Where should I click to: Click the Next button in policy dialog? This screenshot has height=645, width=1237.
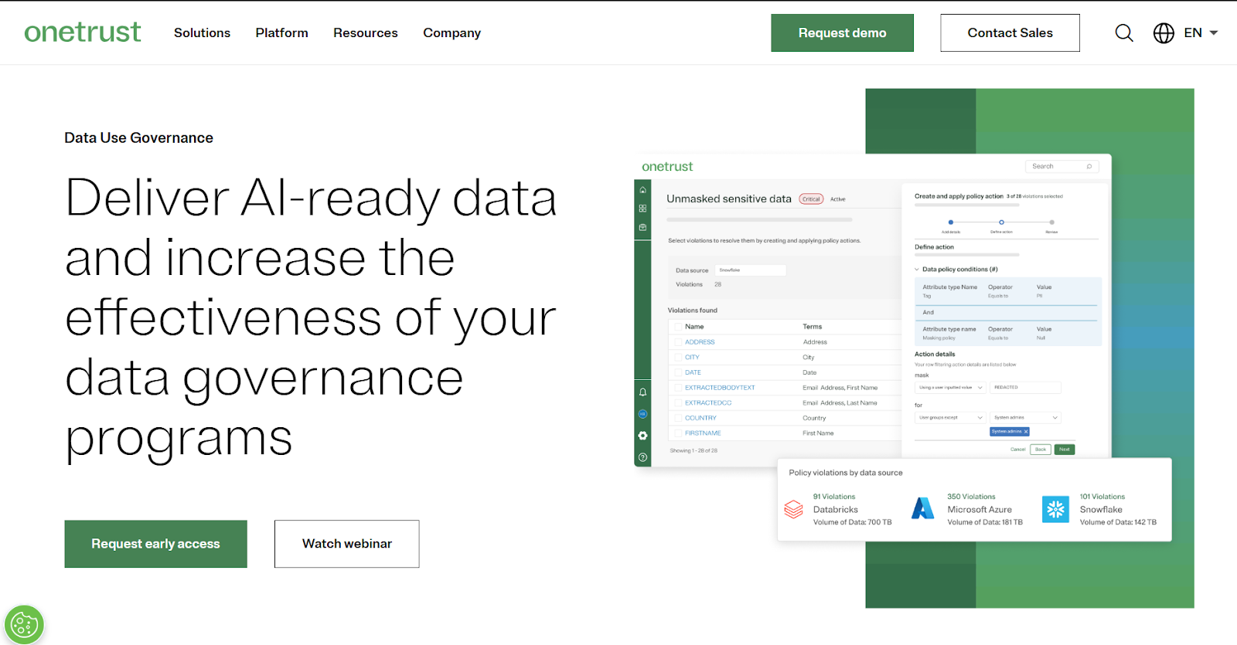(x=1065, y=450)
